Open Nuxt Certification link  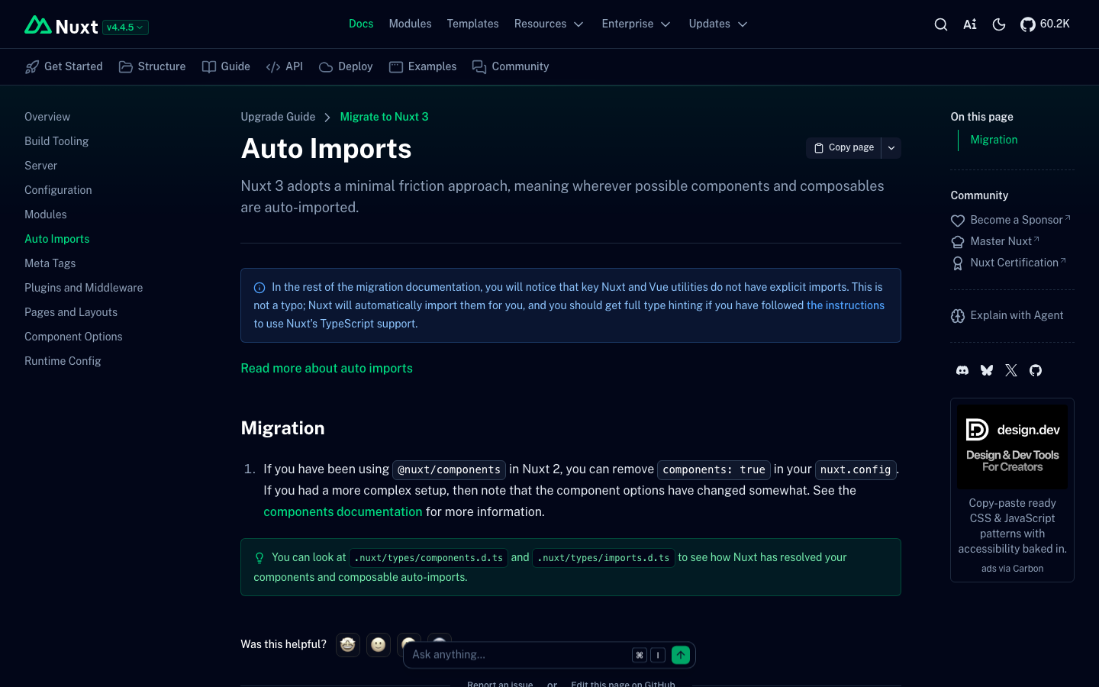pos(1008,263)
